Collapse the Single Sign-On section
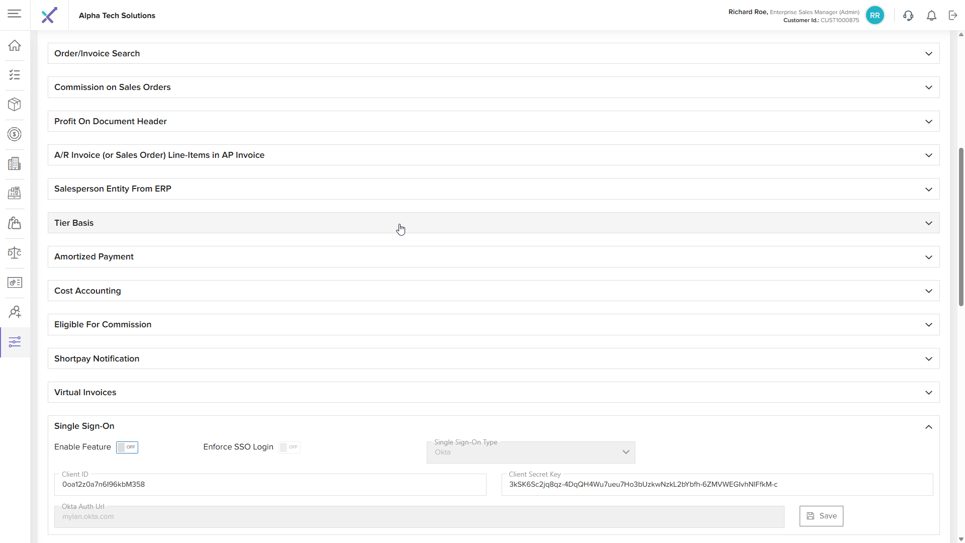This screenshot has height=543, width=965. 928,427
